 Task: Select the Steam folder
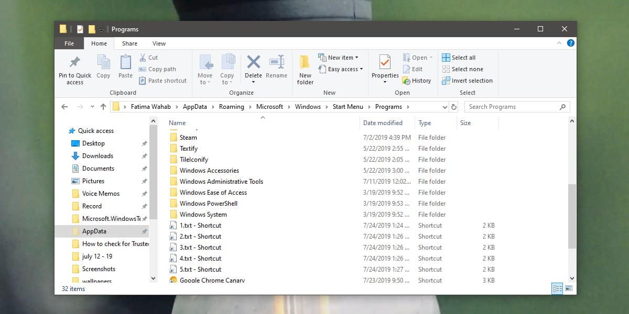point(188,138)
